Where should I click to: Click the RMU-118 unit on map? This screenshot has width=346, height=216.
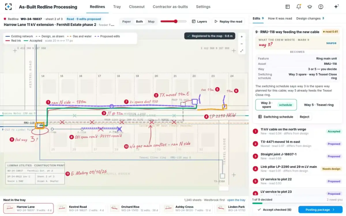40,126
